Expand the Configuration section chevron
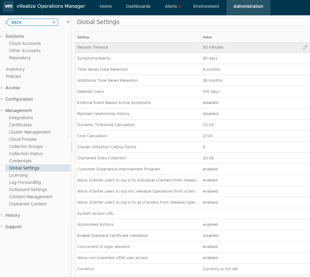The width and height of the screenshot is (310, 277). click(x=1, y=99)
